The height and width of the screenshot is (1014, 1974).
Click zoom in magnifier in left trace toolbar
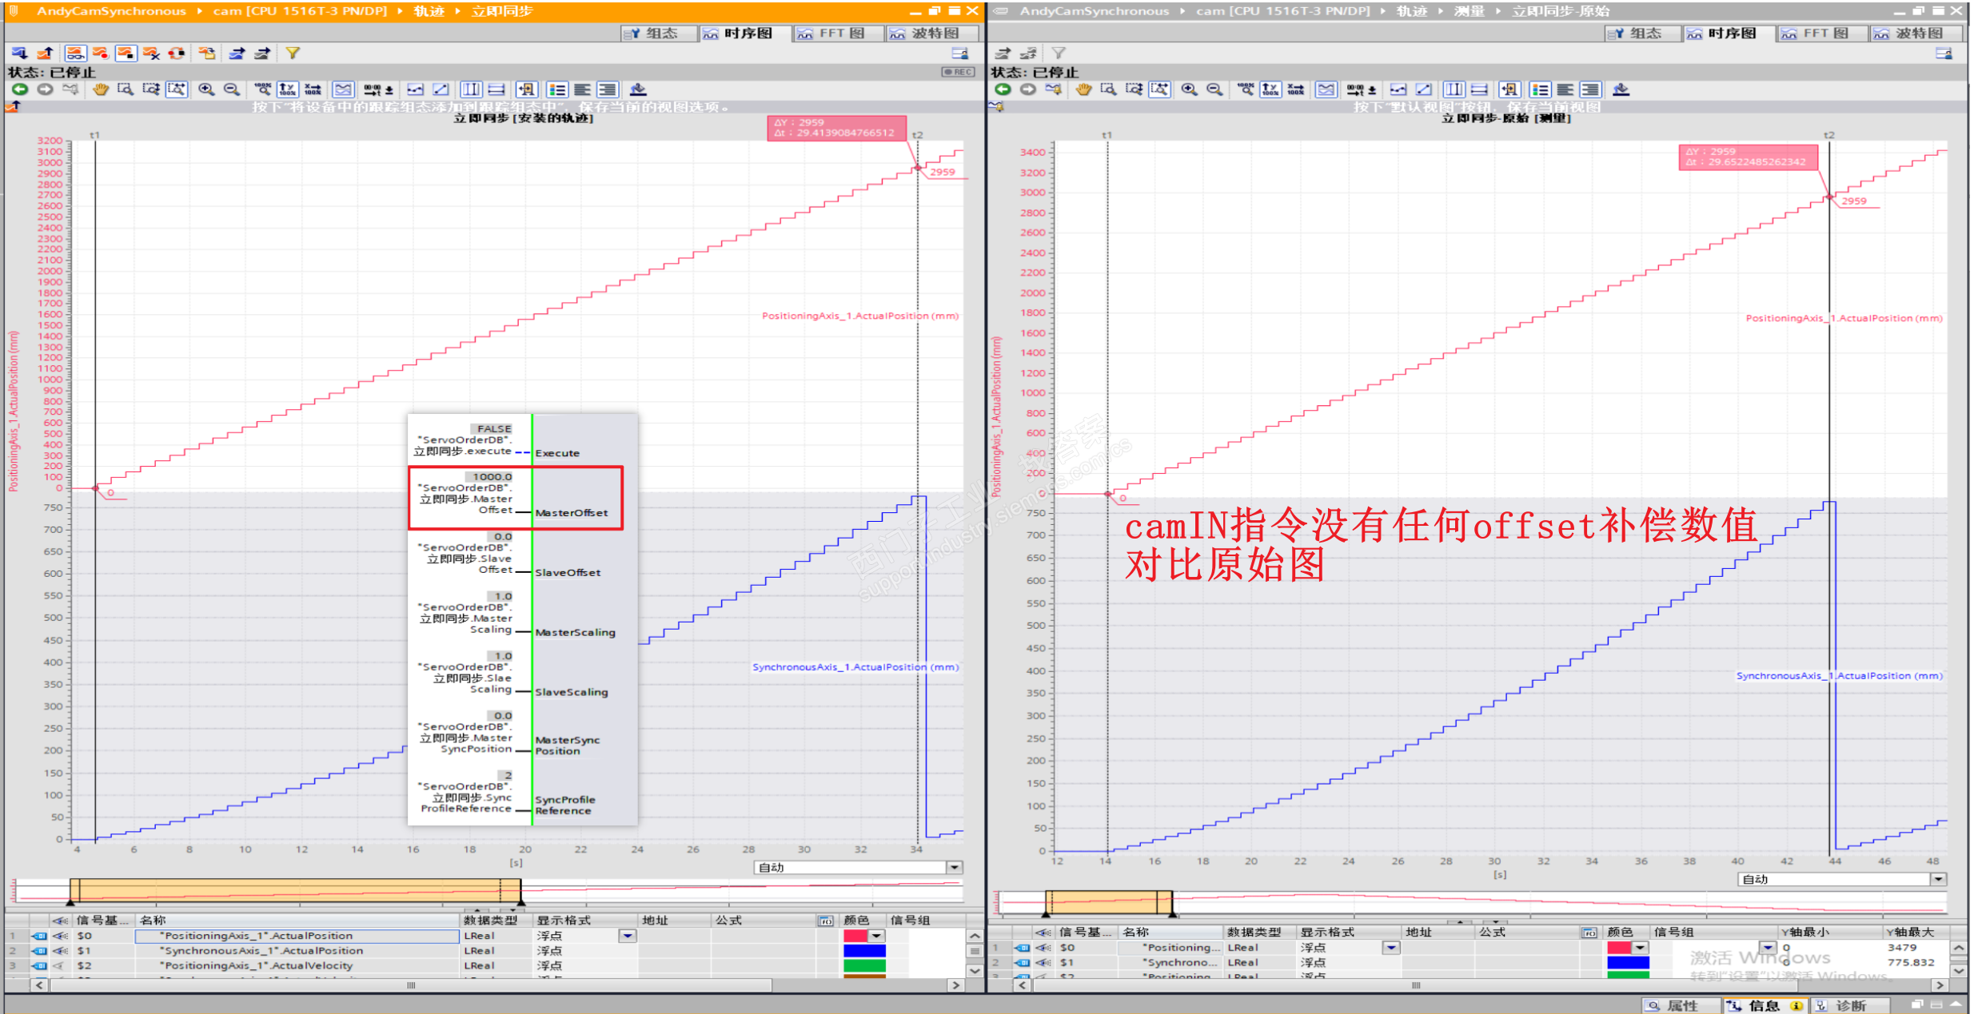pyautogui.click(x=206, y=89)
